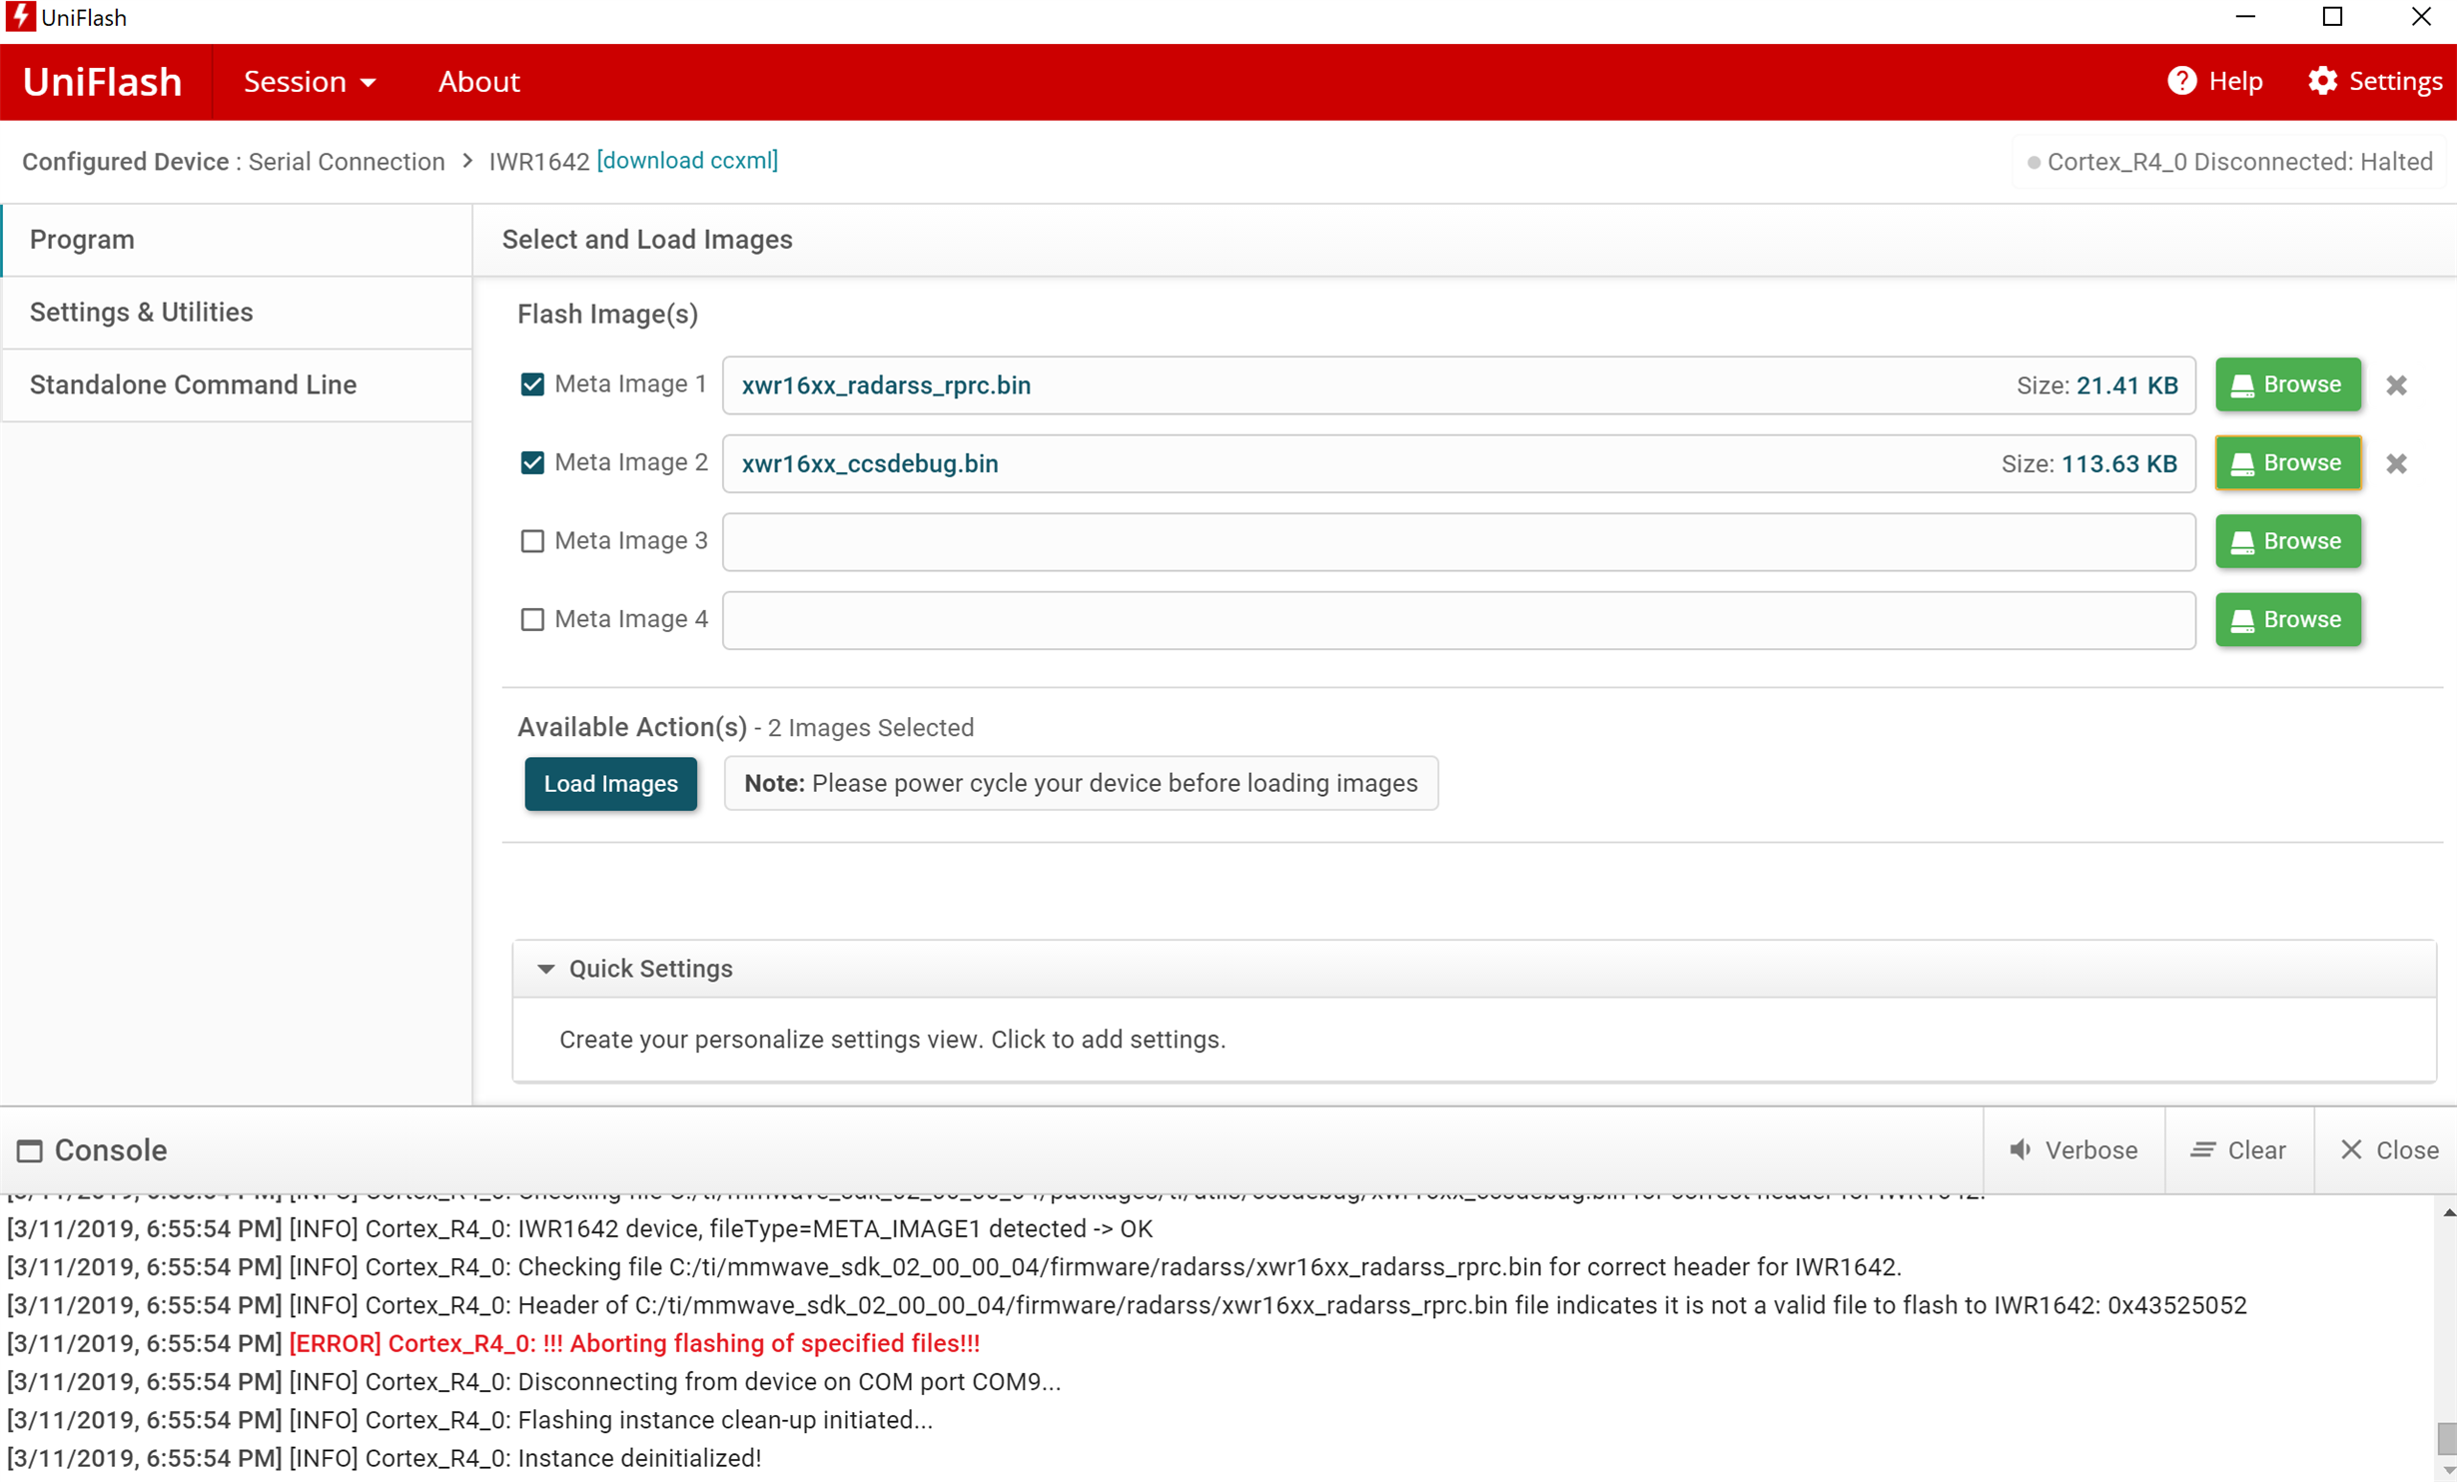Click the UniFlash lightning logo in title bar
This screenshot has height=1482, width=2457.
(20, 16)
